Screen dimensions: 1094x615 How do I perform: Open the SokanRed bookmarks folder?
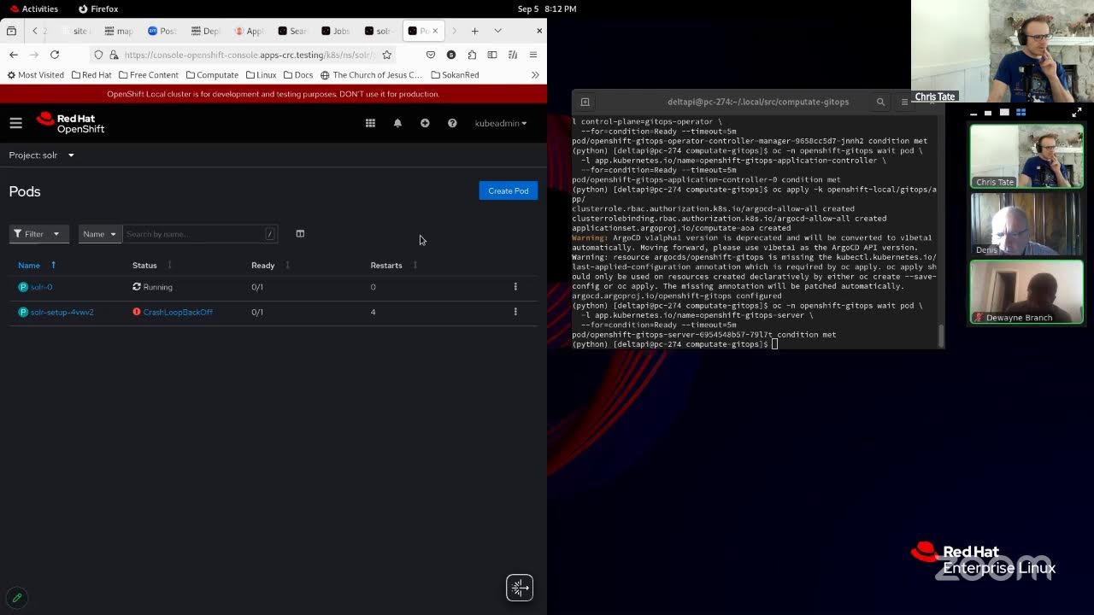(x=455, y=74)
